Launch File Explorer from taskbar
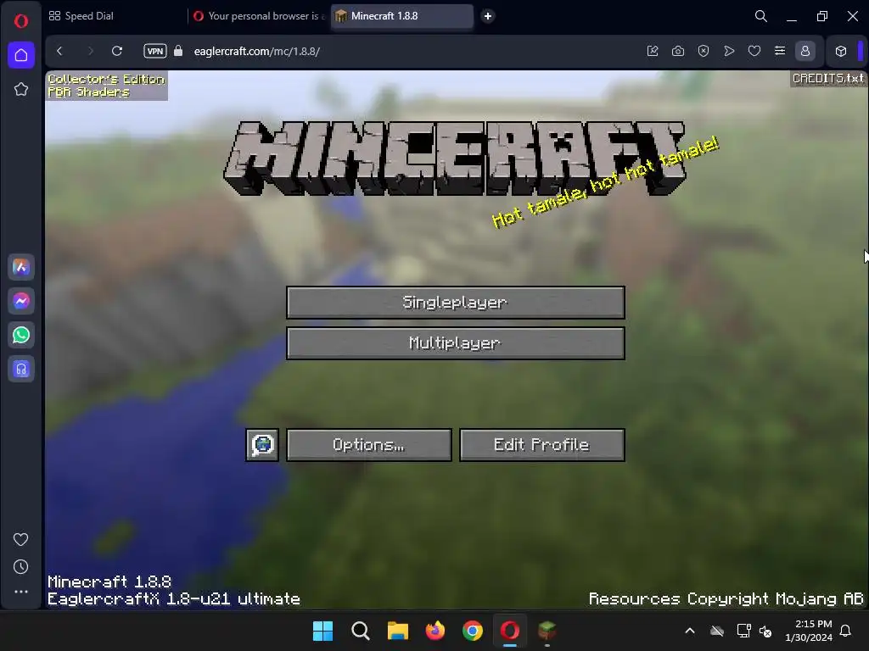The width and height of the screenshot is (869, 651). (x=397, y=631)
